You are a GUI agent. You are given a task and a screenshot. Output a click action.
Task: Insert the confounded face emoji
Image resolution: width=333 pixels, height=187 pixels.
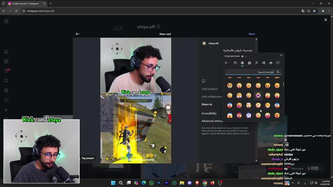267,85
